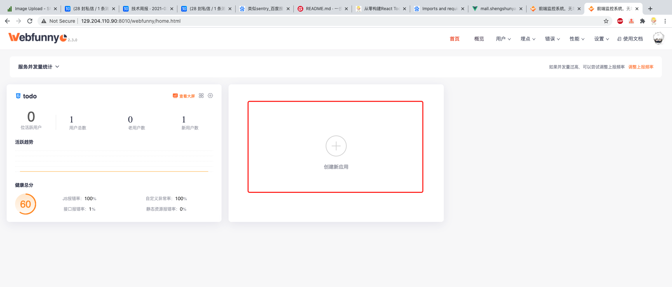This screenshot has width=672, height=287.
Task: Open the 错误 dropdown menu
Action: 552,39
